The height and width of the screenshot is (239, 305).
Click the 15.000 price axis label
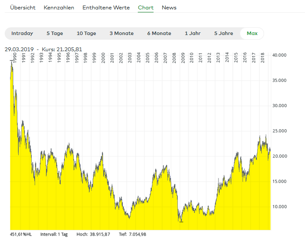point(279,181)
